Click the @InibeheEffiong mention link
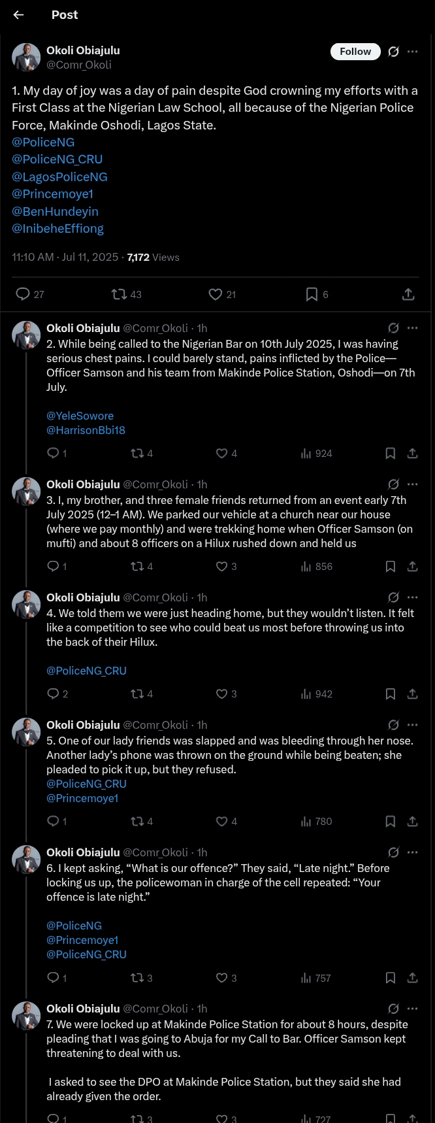This screenshot has width=435, height=1123. pyautogui.click(x=57, y=229)
